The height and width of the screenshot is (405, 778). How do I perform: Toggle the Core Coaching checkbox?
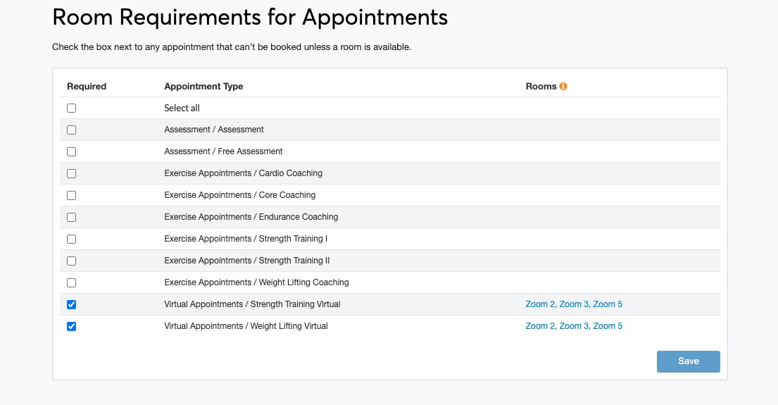click(71, 196)
